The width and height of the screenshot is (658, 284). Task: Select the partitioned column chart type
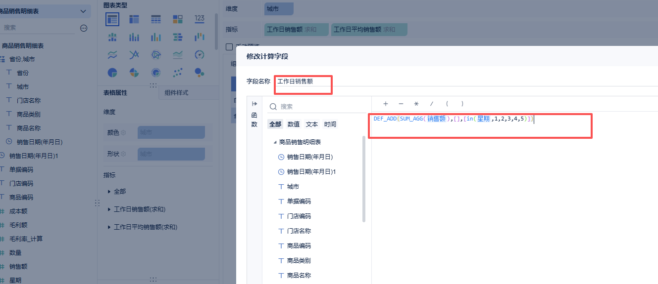click(112, 37)
